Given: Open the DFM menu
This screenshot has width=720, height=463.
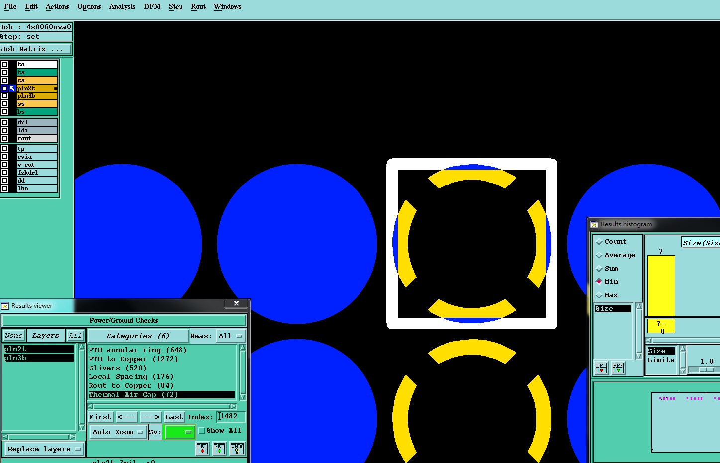Looking at the screenshot, I should (x=152, y=6).
